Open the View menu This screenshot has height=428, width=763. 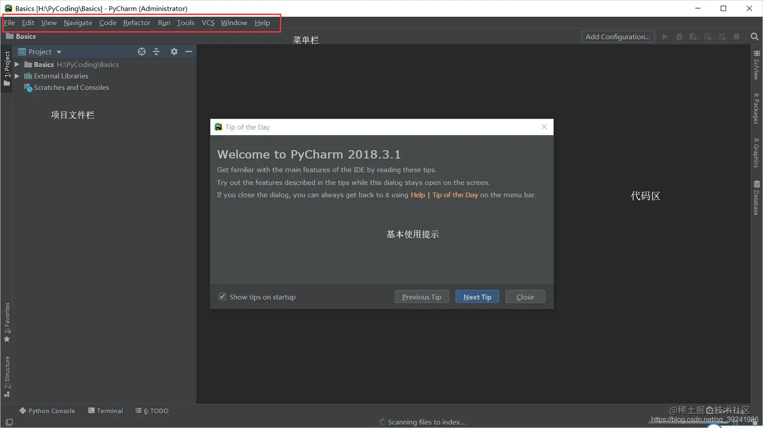[49, 23]
